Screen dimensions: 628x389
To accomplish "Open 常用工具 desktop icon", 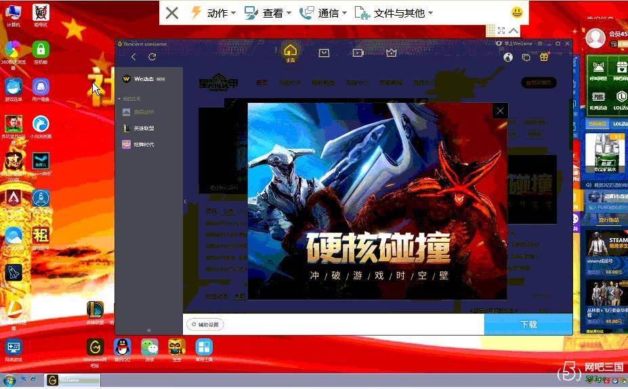I will pos(204,350).
